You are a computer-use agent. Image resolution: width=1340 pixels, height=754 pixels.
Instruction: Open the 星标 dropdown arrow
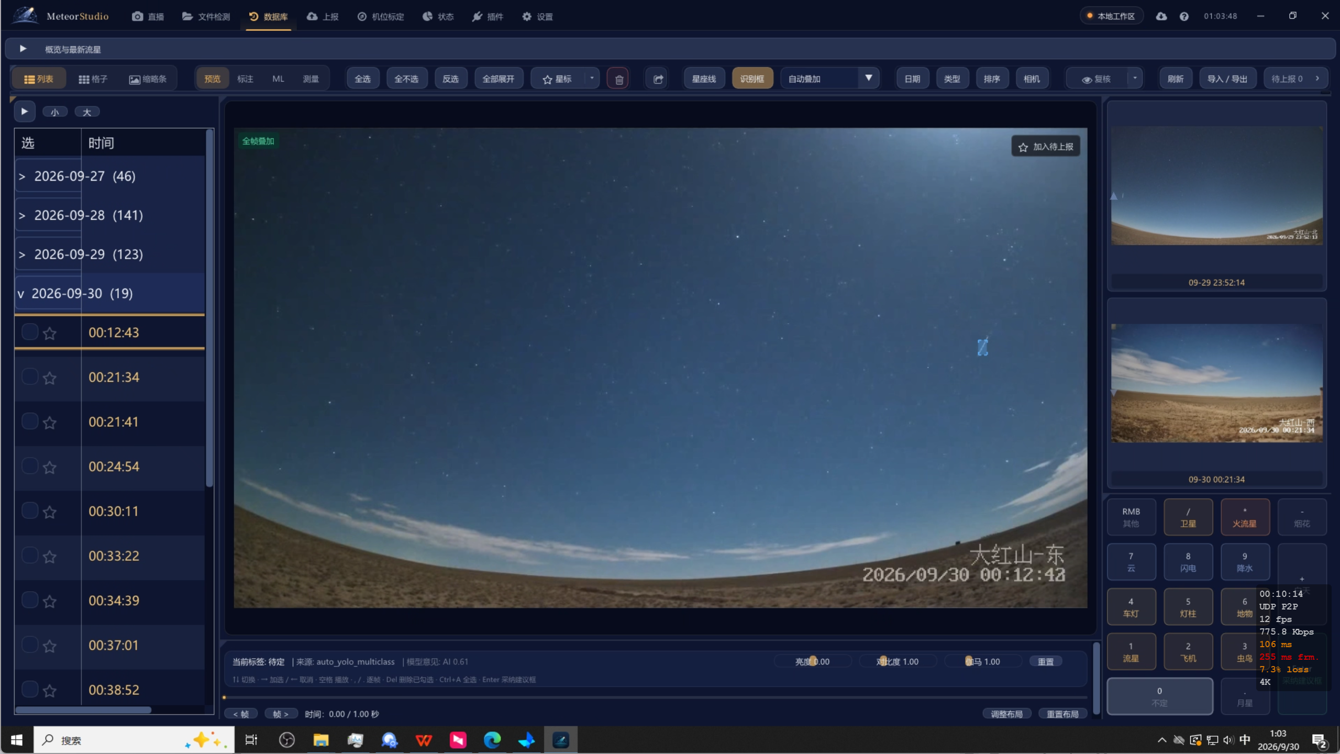[592, 79]
